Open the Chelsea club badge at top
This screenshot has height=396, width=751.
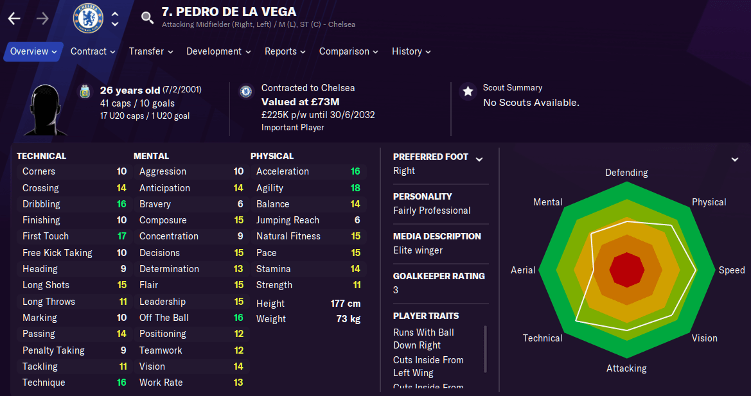pos(88,18)
